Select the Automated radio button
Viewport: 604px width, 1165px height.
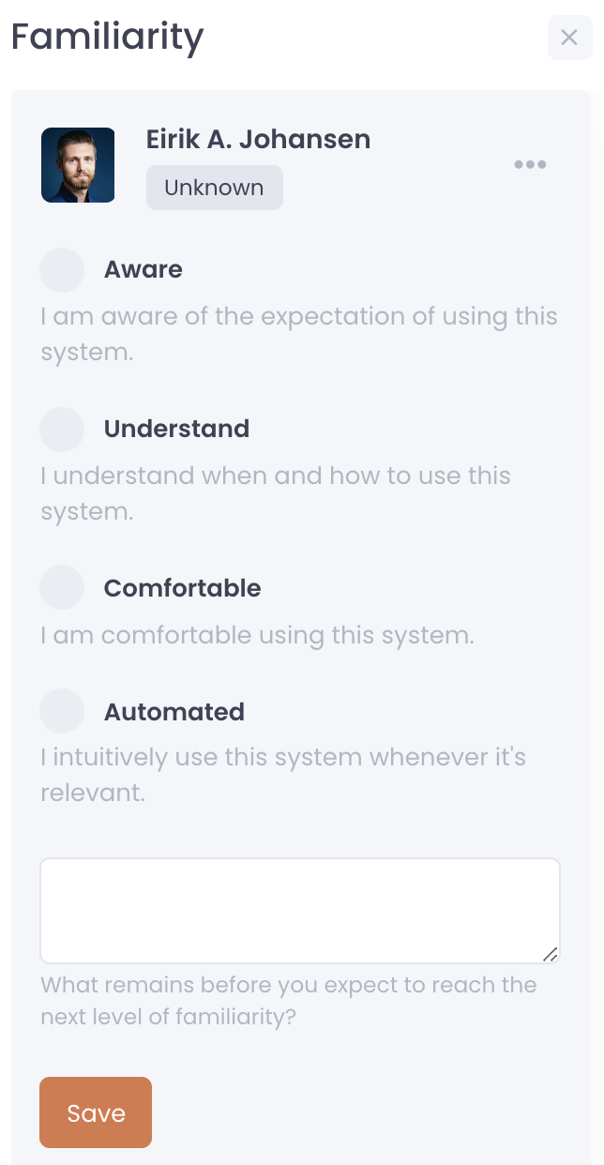point(62,712)
